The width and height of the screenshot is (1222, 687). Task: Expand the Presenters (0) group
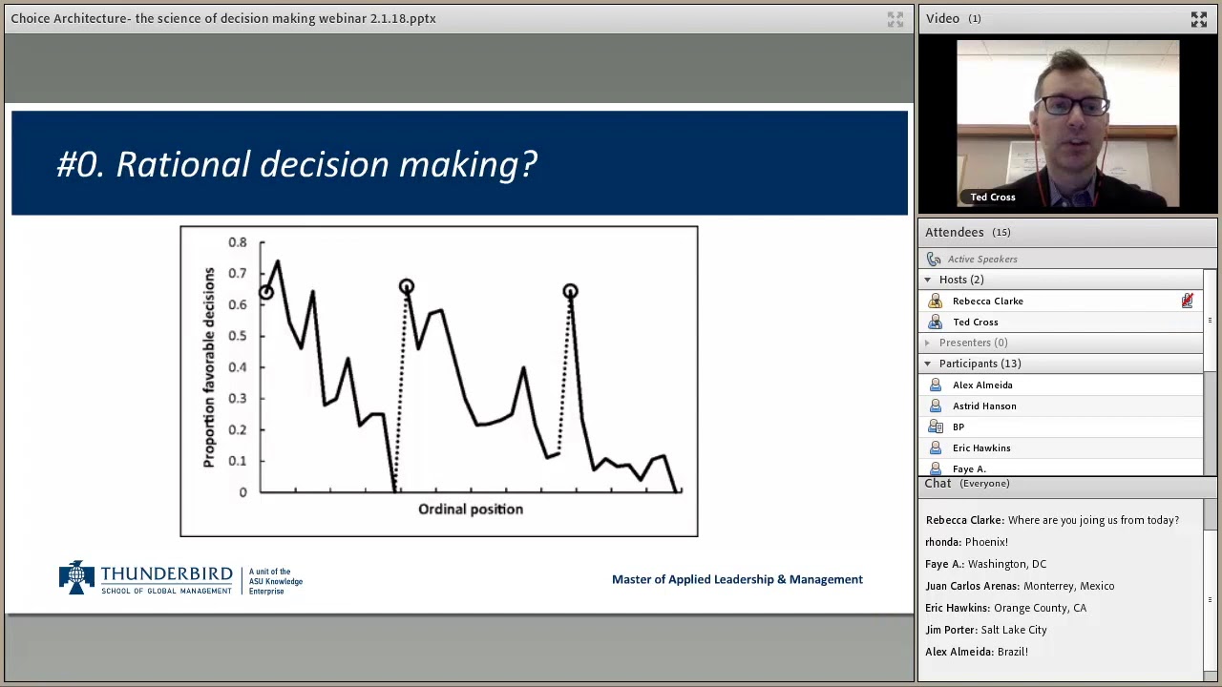(927, 343)
